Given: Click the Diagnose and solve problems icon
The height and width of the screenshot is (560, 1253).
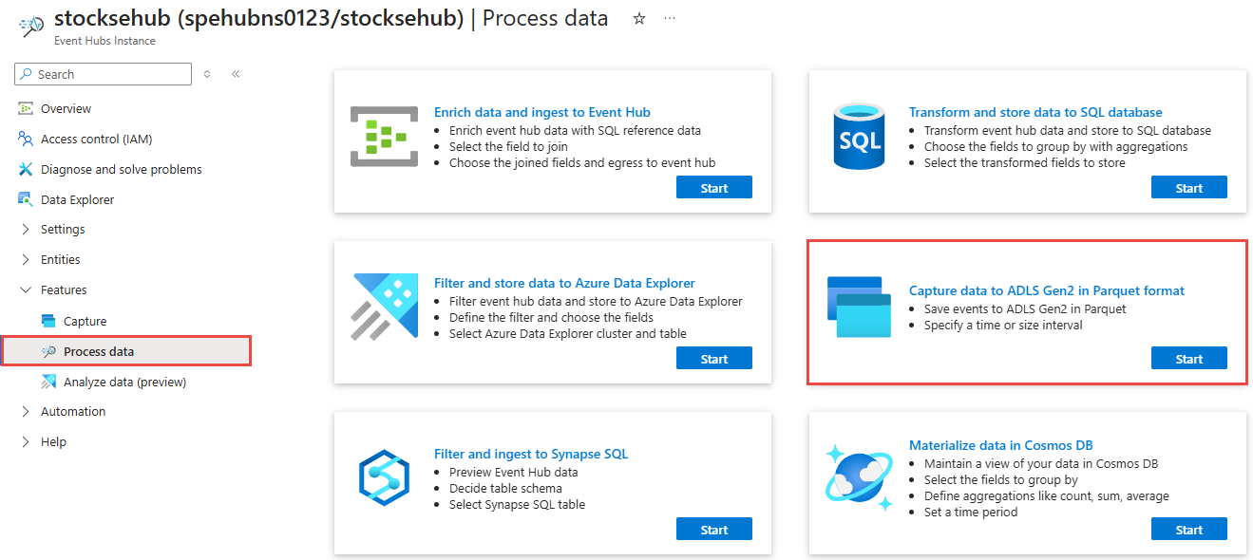Looking at the screenshot, I should click(x=26, y=170).
